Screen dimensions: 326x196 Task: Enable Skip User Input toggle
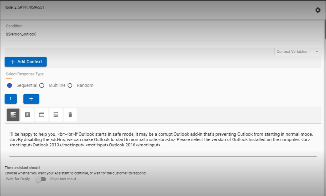click(41, 179)
